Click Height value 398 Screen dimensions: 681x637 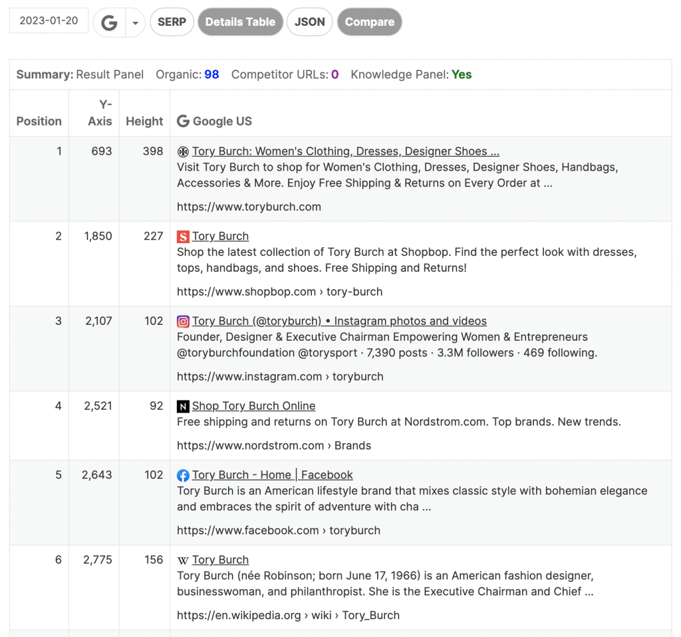coord(153,151)
